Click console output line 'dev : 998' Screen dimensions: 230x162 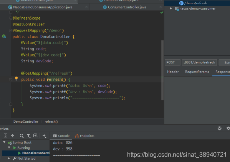pyautogui.click(x=63, y=149)
